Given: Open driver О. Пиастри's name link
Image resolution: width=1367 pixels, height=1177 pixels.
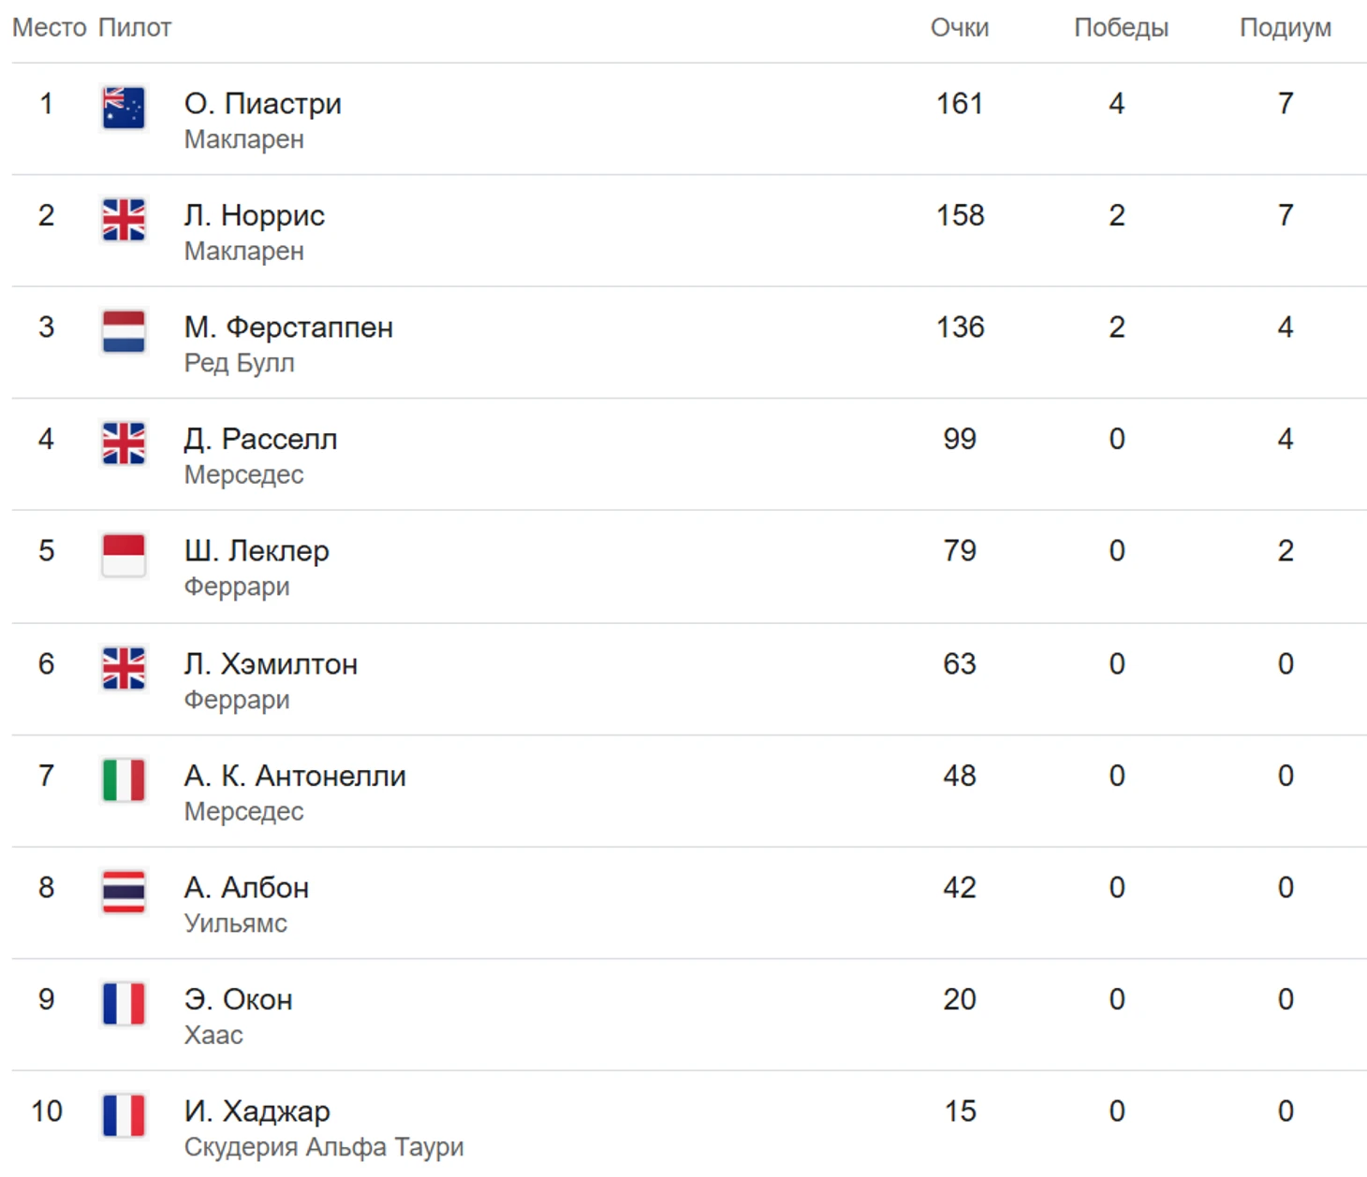Looking at the screenshot, I should click(x=263, y=103).
